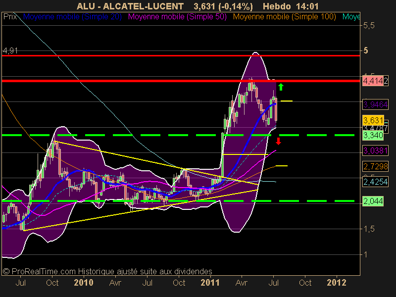Click the 2012 year label on time axis
The image size is (396, 297).
tap(337, 283)
